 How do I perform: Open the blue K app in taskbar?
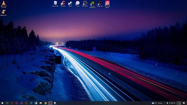click(x=36, y=103)
